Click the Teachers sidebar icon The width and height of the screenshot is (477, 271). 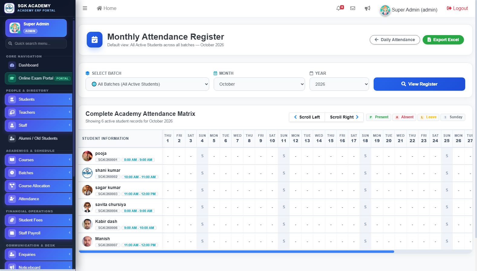12,112
